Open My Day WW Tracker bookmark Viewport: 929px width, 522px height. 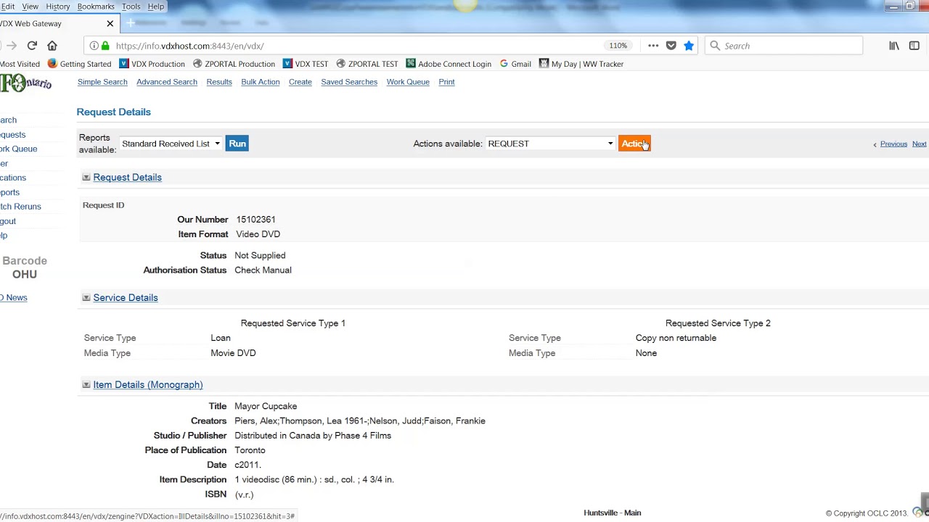581,64
